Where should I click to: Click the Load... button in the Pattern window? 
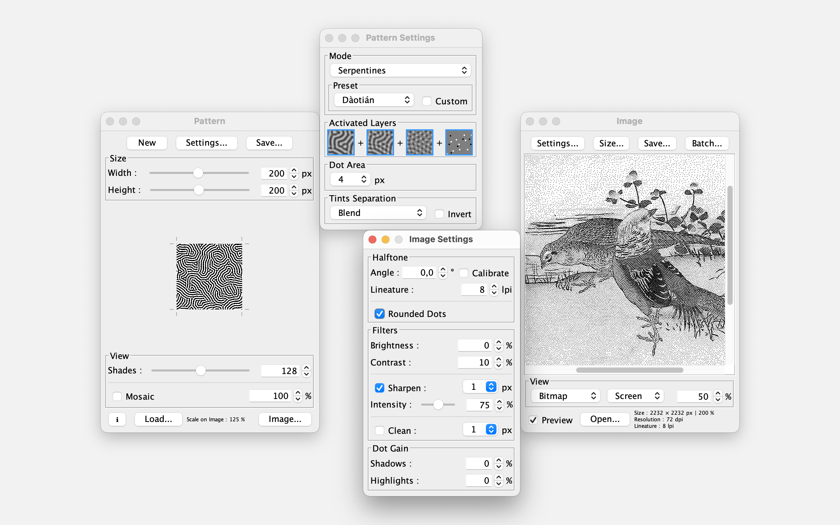pos(158,419)
